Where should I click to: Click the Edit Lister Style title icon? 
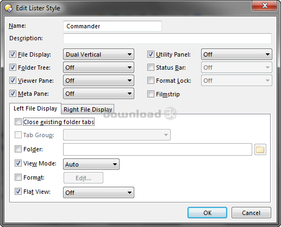point(8,8)
